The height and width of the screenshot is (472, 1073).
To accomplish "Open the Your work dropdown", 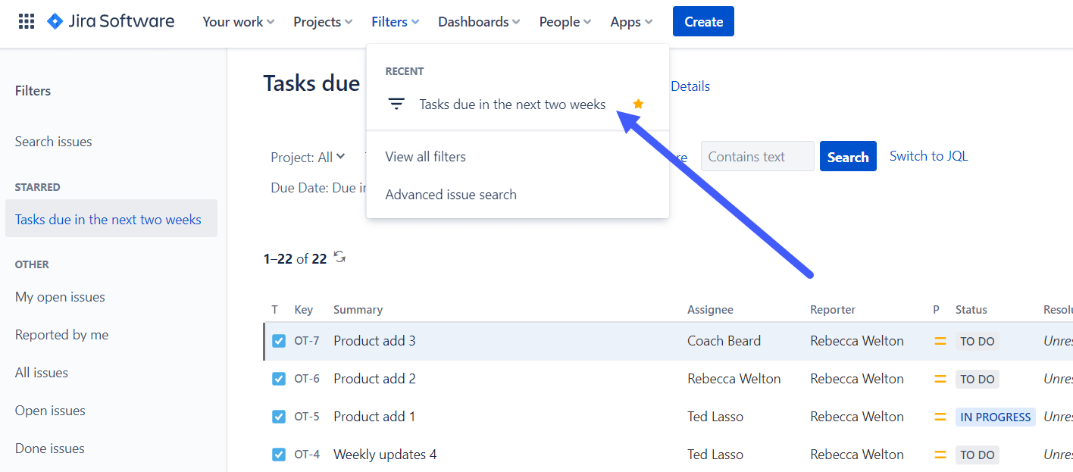I will click(239, 22).
